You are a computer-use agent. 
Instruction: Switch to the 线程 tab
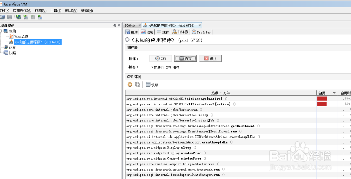point(163,32)
